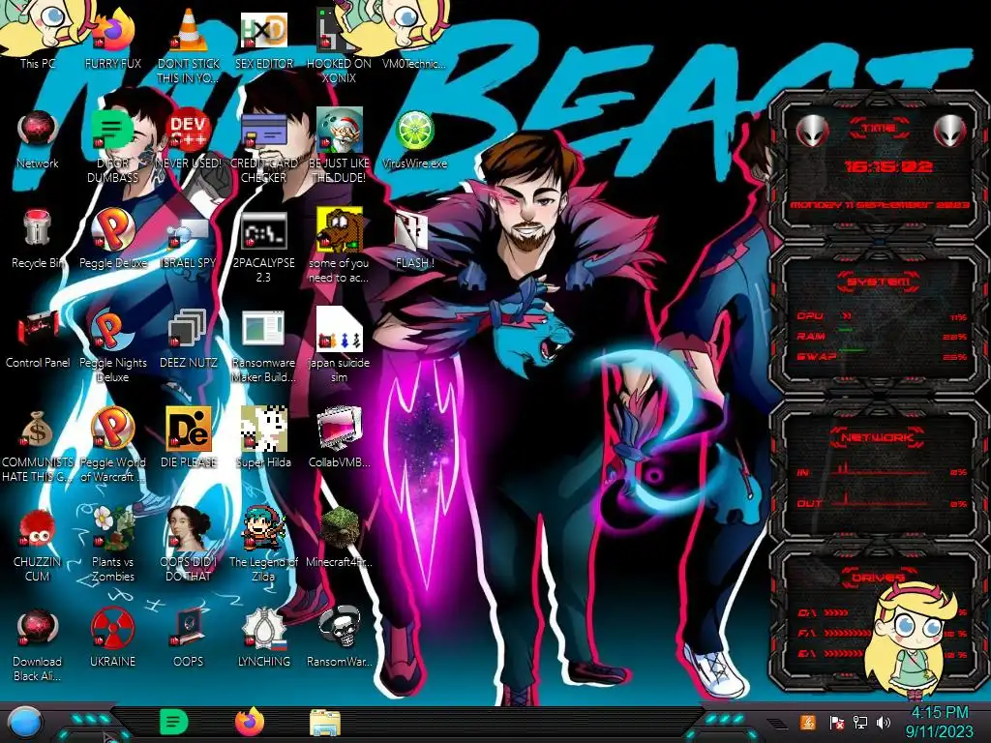This screenshot has width=991, height=743.
Task: Open the volume speaker tray icon
Action: 884,723
